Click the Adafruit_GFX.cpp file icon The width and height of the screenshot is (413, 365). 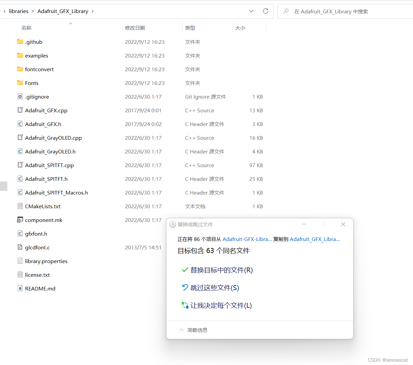point(20,110)
